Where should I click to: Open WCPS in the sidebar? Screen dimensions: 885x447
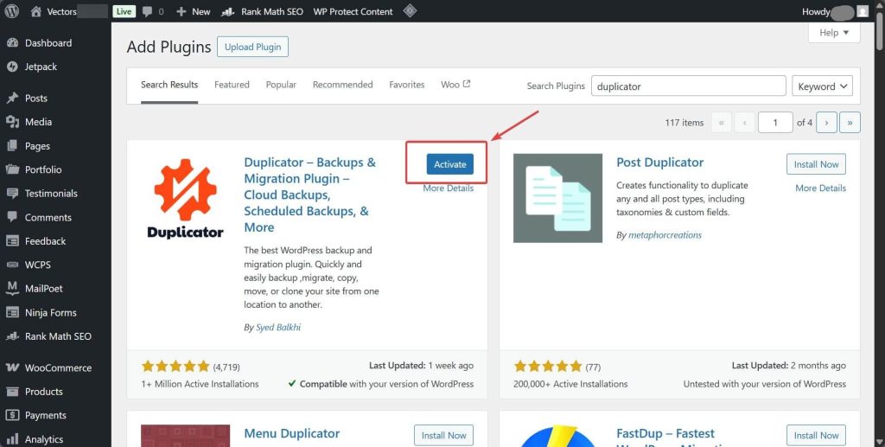[37, 265]
